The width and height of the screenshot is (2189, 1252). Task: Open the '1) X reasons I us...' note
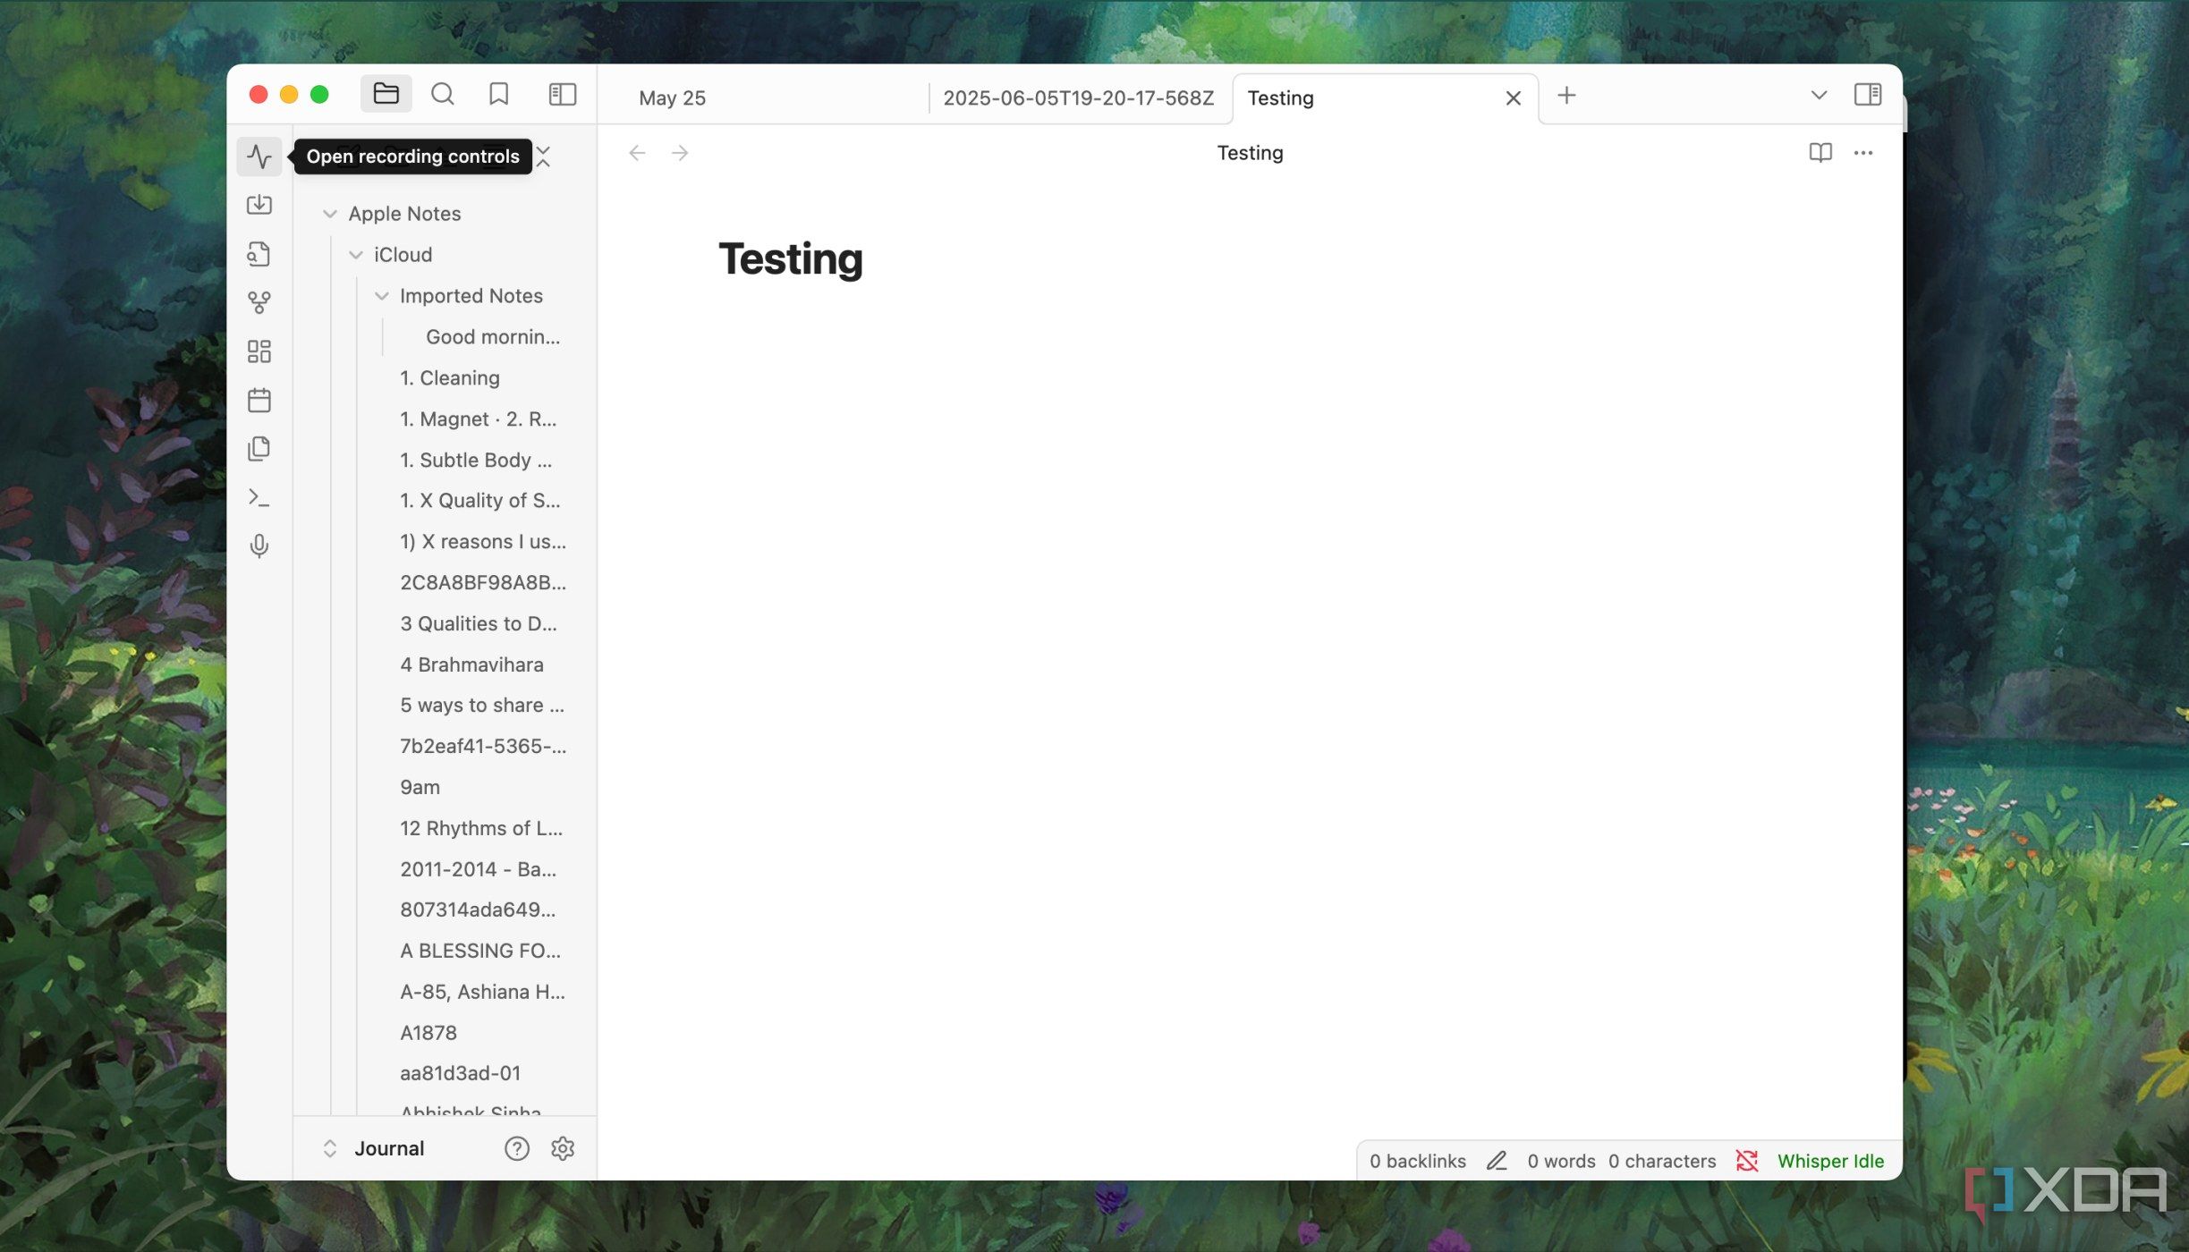[x=483, y=542]
